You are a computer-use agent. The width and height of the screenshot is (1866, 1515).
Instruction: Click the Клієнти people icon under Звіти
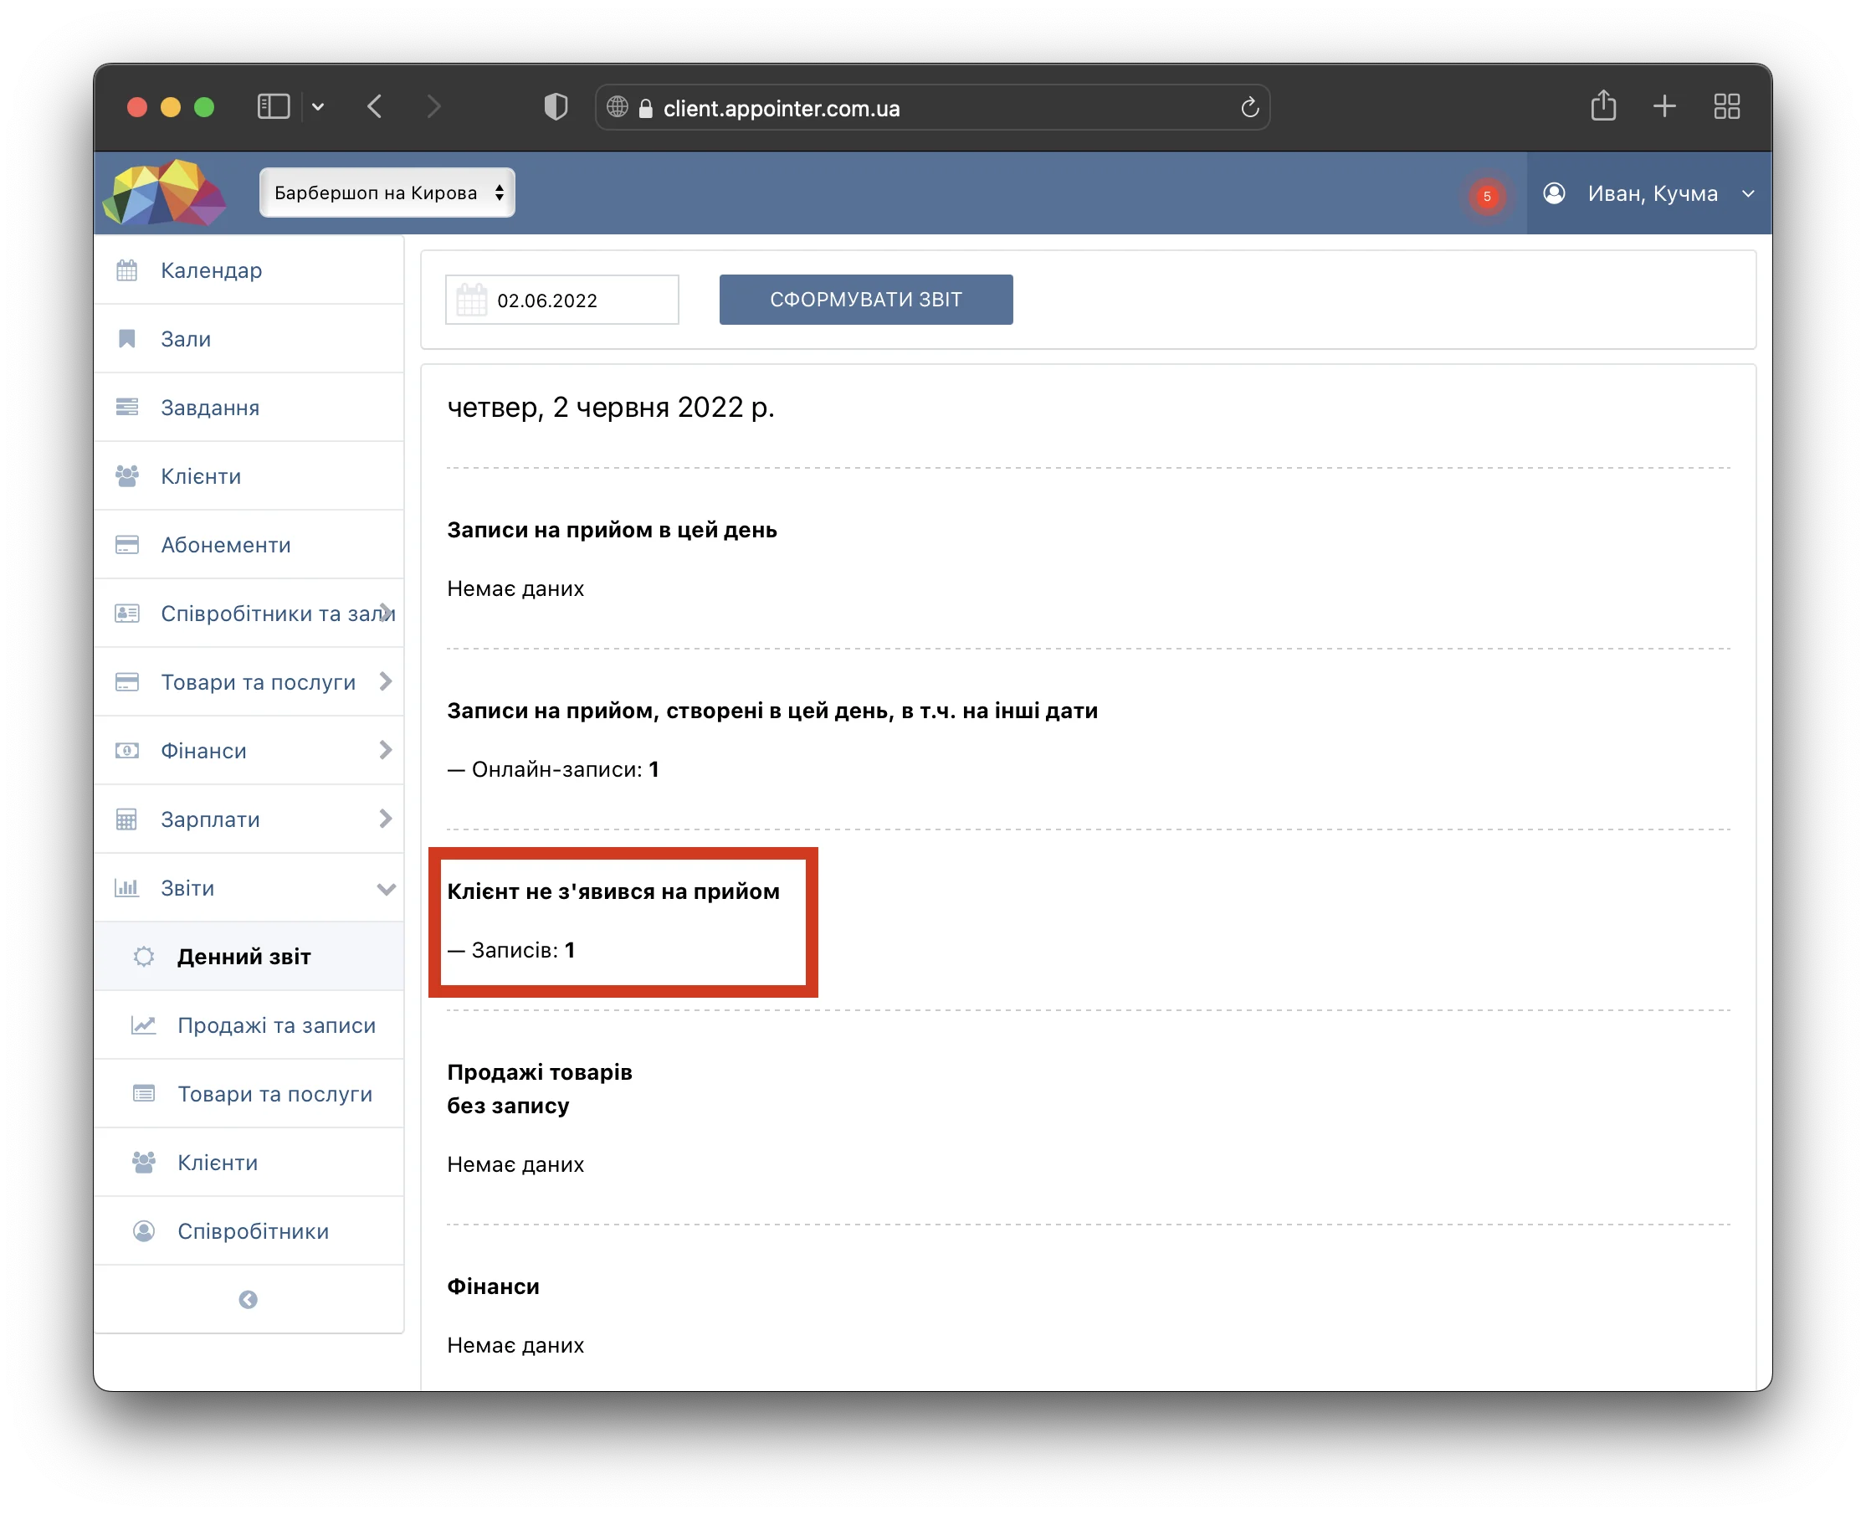click(x=144, y=1163)
